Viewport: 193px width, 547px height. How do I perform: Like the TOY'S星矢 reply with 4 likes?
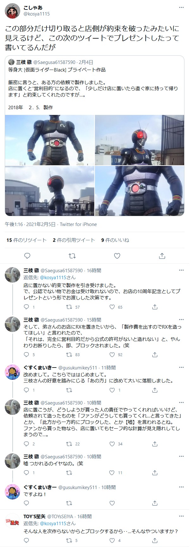point(112,540)
